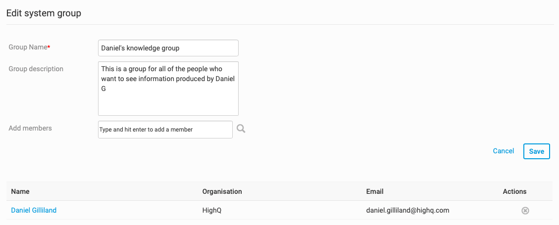Place cursor after 'G' ending the description text
Image resolution: width=559 pixels, height=225 pixels.
(x=106, y=89)
